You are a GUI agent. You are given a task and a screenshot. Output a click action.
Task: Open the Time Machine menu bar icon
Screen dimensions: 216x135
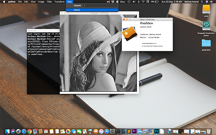coord(129,2)
